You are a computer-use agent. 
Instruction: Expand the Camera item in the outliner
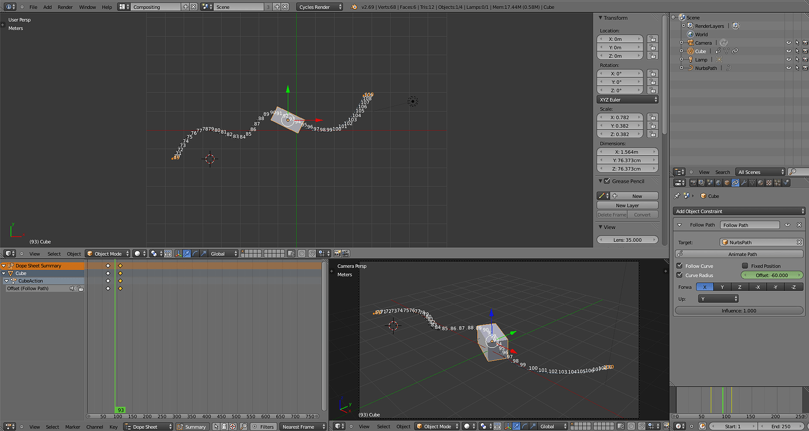coord(682,43)
